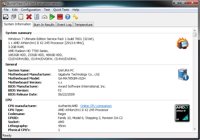Click the red X clear results icon
Viewport: 200px width, 140px height.
click(x=29, y=17)
